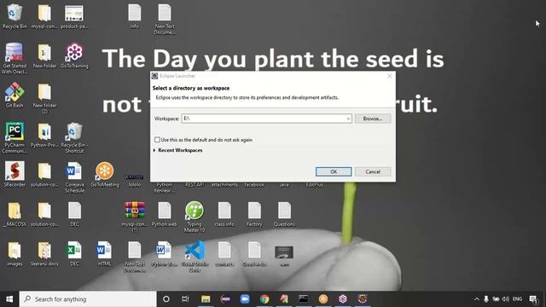
Task: Select the contacts file icon
Action: point(224,254)
